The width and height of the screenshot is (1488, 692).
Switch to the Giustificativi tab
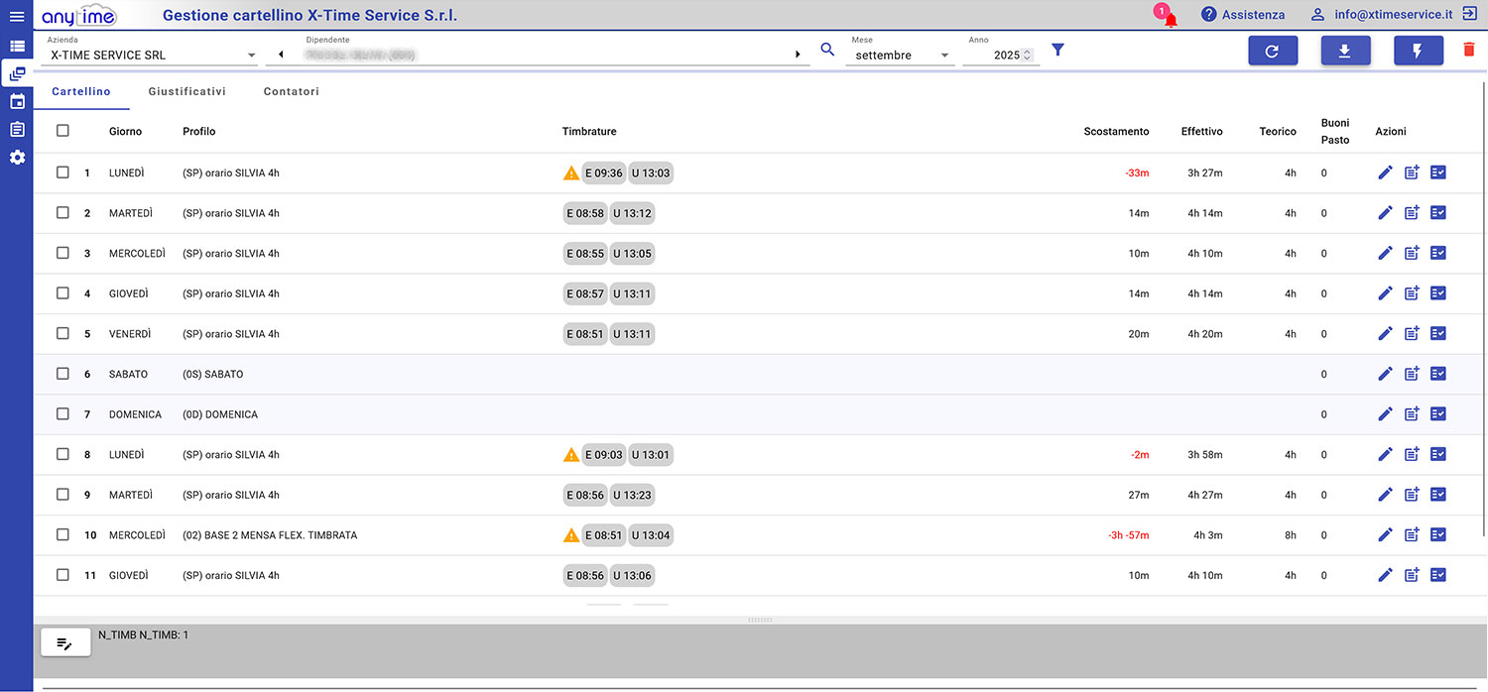tap(186, 91)
